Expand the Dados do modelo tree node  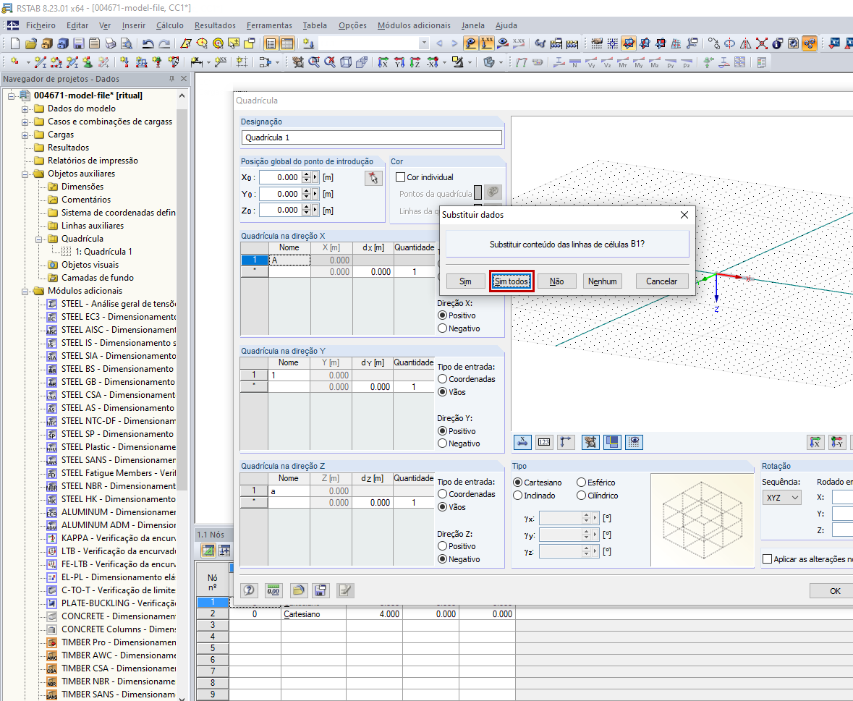[x=25, y=109]
